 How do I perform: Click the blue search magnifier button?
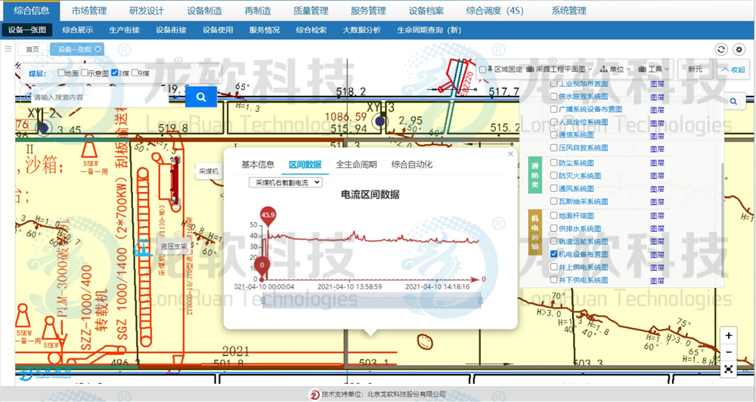pos(201,97)
